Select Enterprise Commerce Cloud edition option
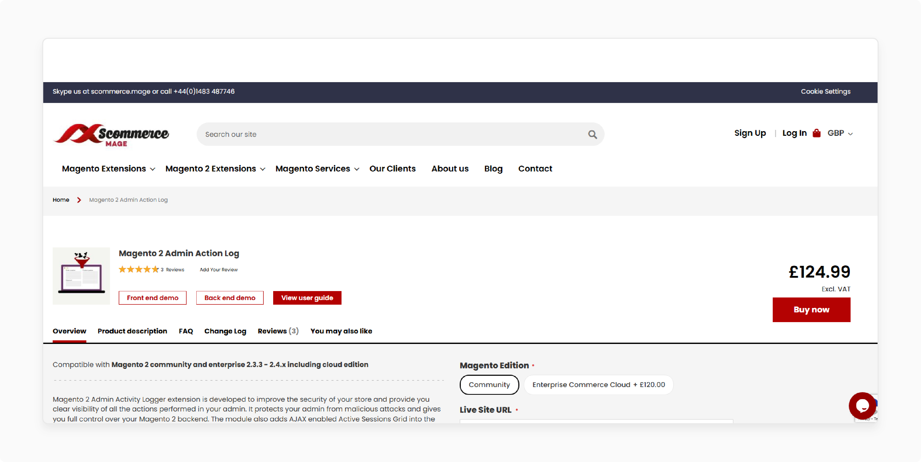Image resolution: width=921 pixels, height=462 pixels. click(598, 384)
